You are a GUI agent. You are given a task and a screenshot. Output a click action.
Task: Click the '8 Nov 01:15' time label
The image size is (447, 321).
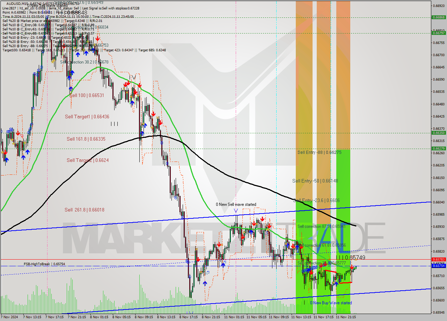(x=100, y=317)
